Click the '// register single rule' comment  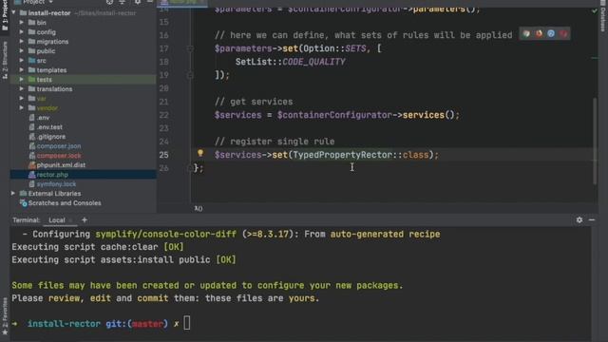(275, 142)
